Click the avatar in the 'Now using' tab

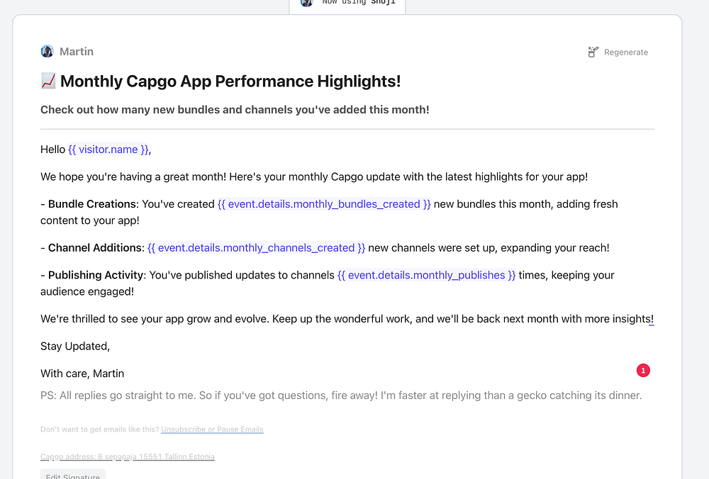point(306,2)
